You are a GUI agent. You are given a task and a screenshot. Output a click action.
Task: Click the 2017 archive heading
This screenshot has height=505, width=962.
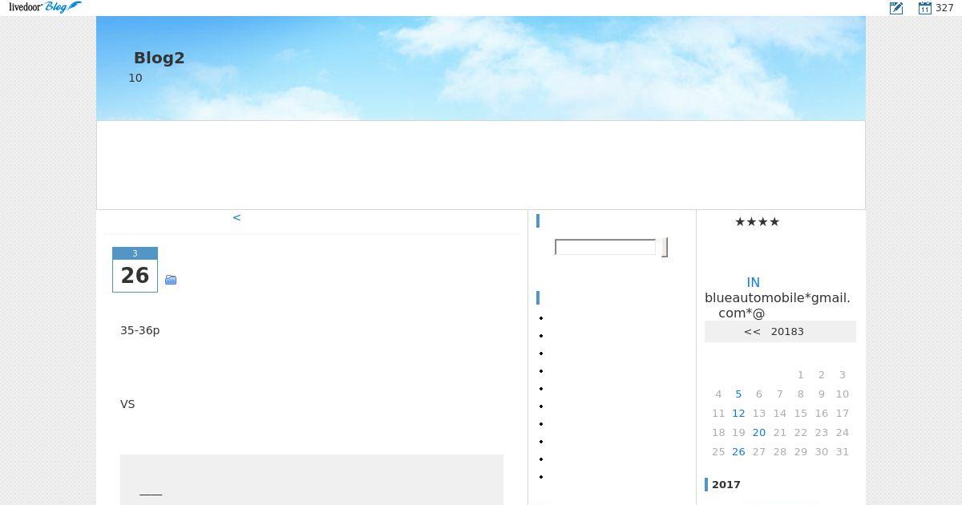pos(726,484)
